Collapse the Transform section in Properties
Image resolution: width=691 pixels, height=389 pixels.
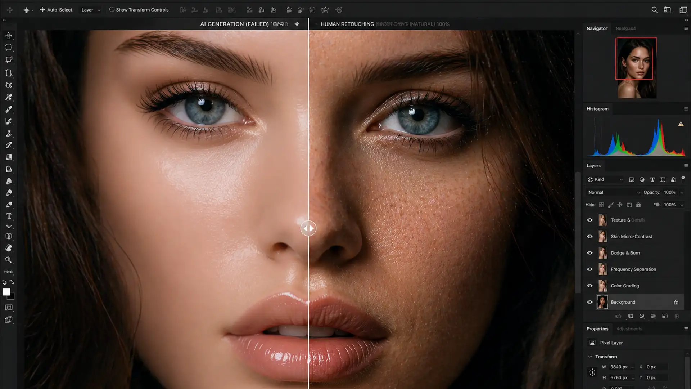tap(590, 356)
